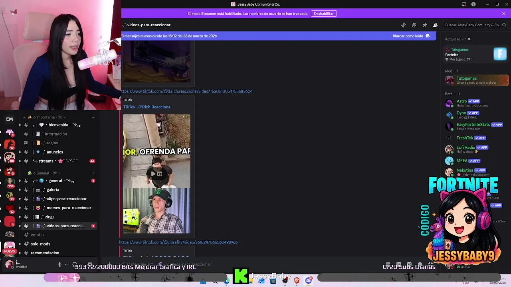Open the anuncios channel

(x=59, y=152)
